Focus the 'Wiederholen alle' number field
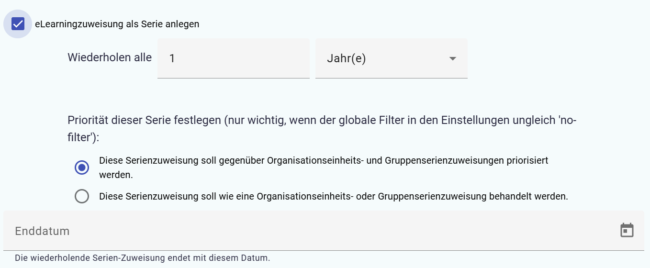The width and height of the screenshot is (650, 268). click(233, 58)
